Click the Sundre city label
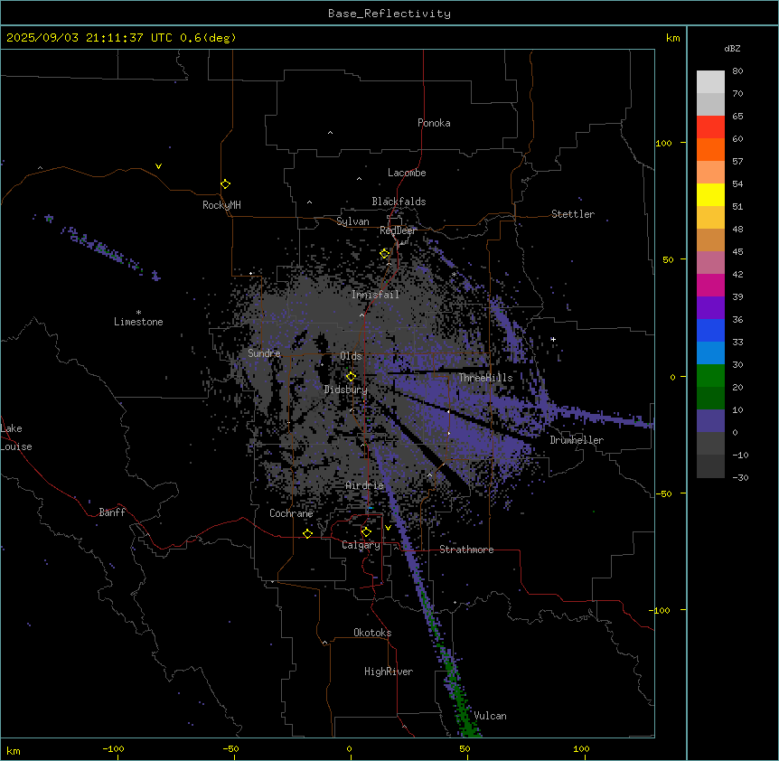Image resolution: width=779 pixels, height=761 pixels. tap(264, 353)
